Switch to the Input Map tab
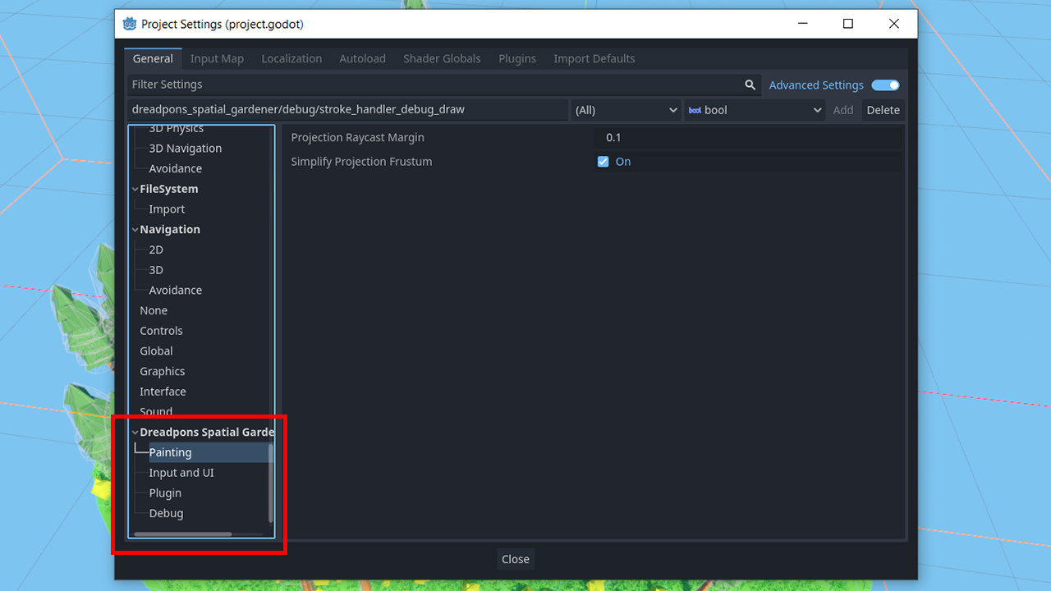1051x591 pixels. (217, 58)
